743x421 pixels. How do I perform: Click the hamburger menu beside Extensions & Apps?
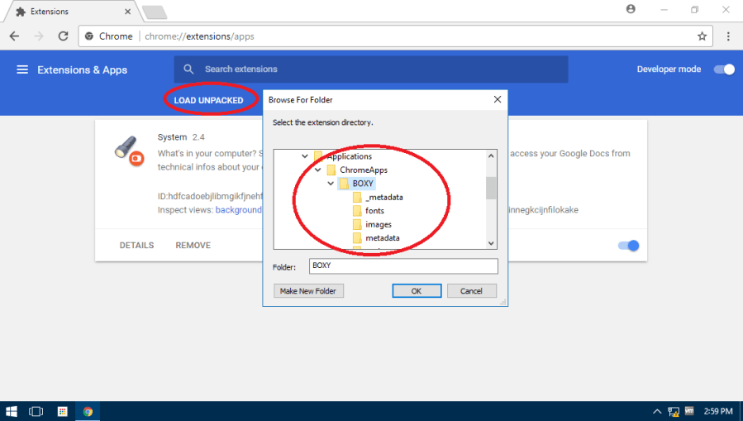pos(22,69)
